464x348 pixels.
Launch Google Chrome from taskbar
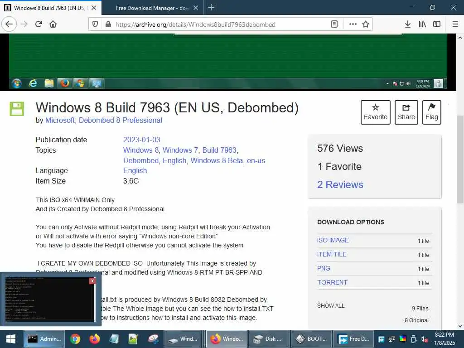point(75,339)
